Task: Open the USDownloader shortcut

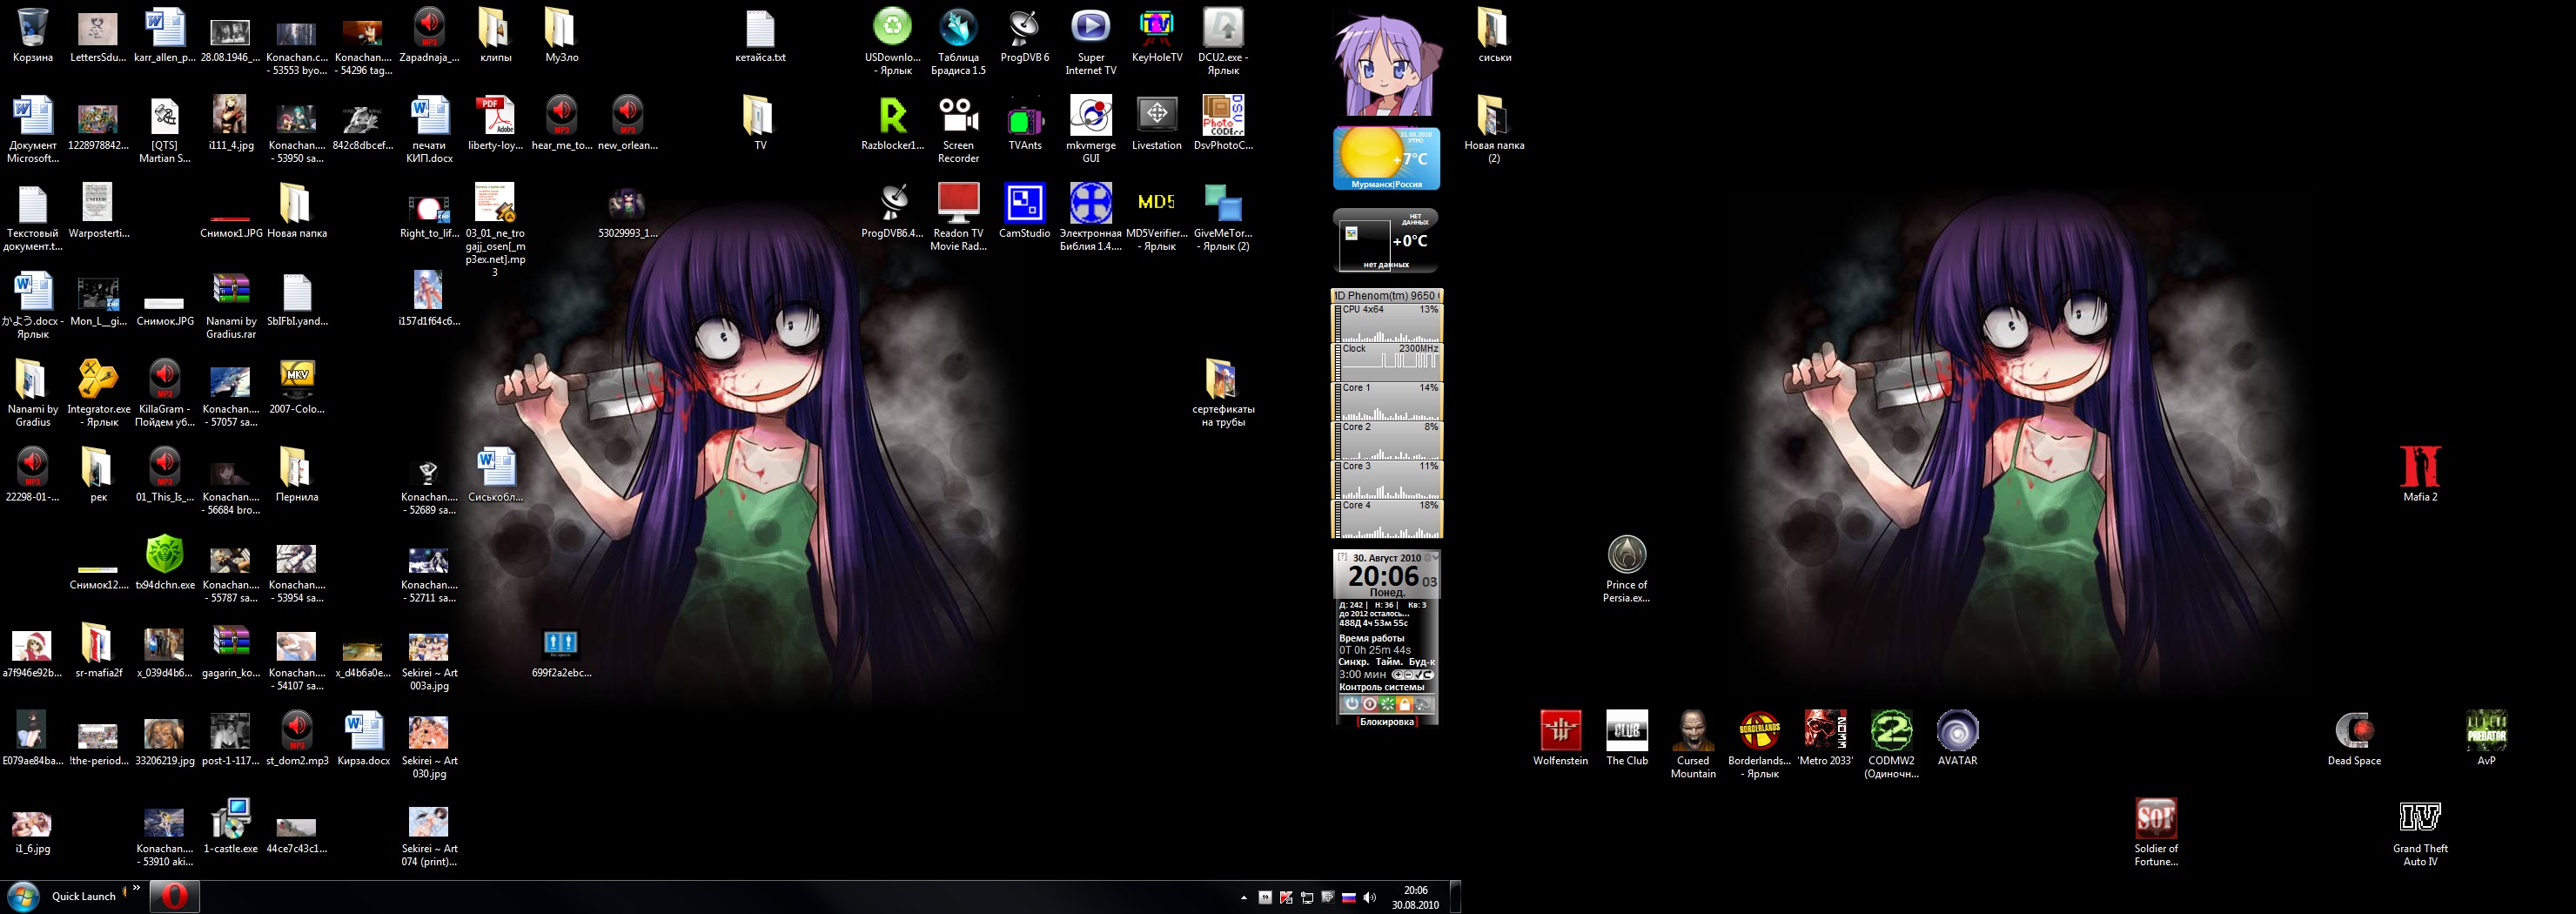Action: click(892, 41)
